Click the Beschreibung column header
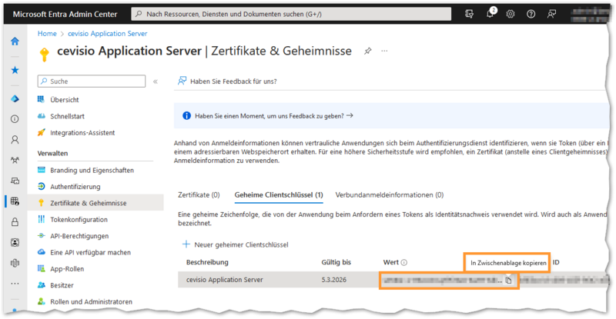This screenshot has height=319, width=616. [207, 262]
